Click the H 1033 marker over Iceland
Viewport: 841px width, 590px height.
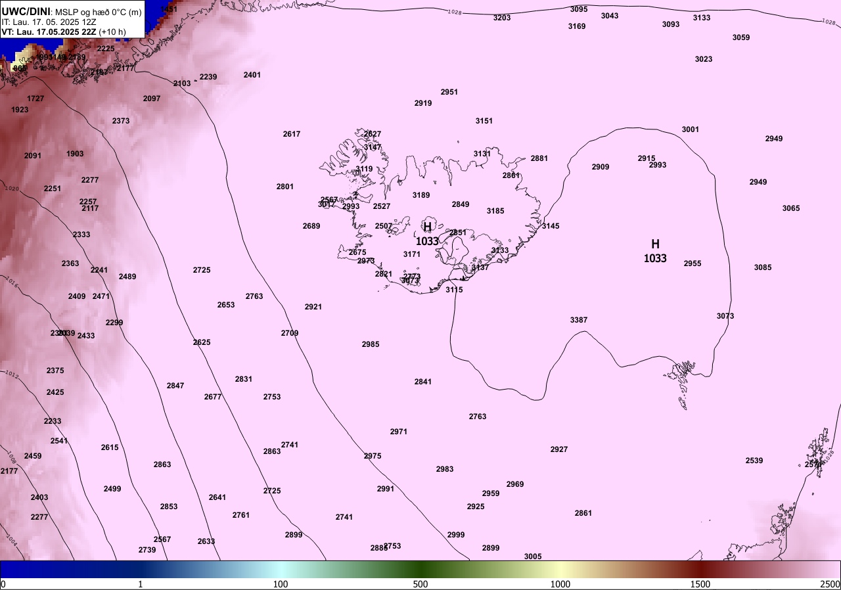pyautogui.click(x=427, y=234)
